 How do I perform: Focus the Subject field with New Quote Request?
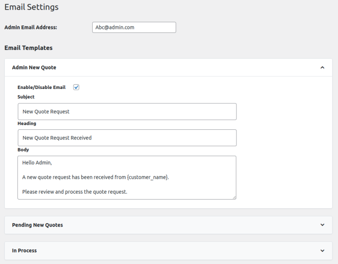127,112
